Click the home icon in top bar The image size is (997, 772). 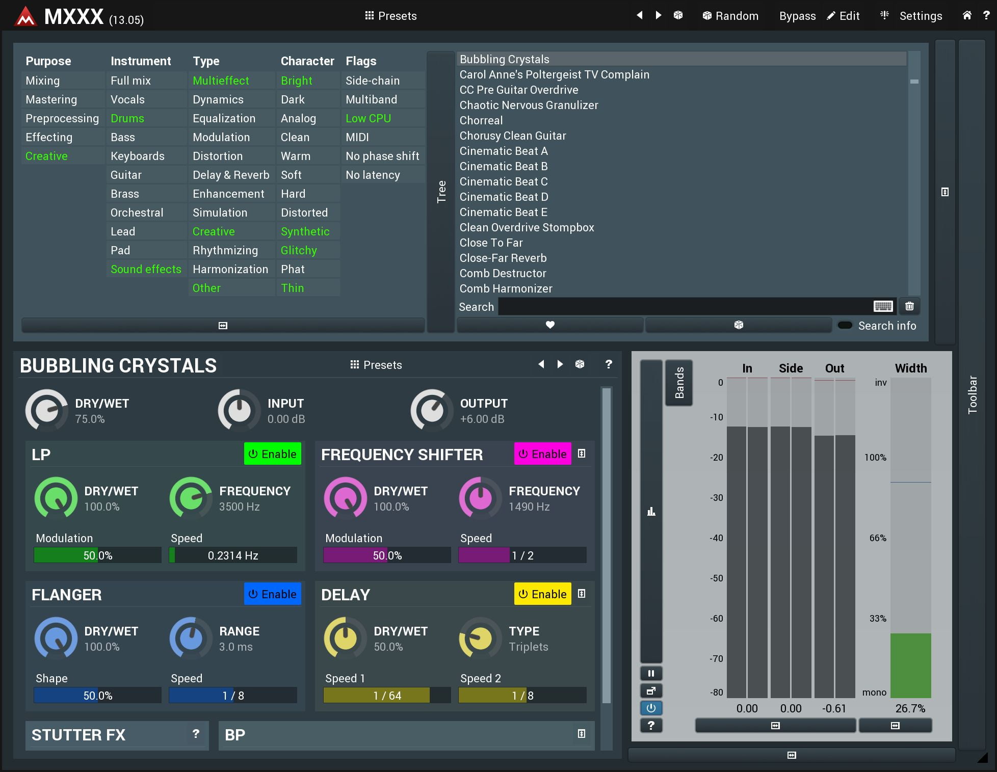966,15
